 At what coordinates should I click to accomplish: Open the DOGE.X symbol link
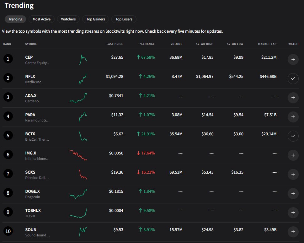(x=32, y=192)
